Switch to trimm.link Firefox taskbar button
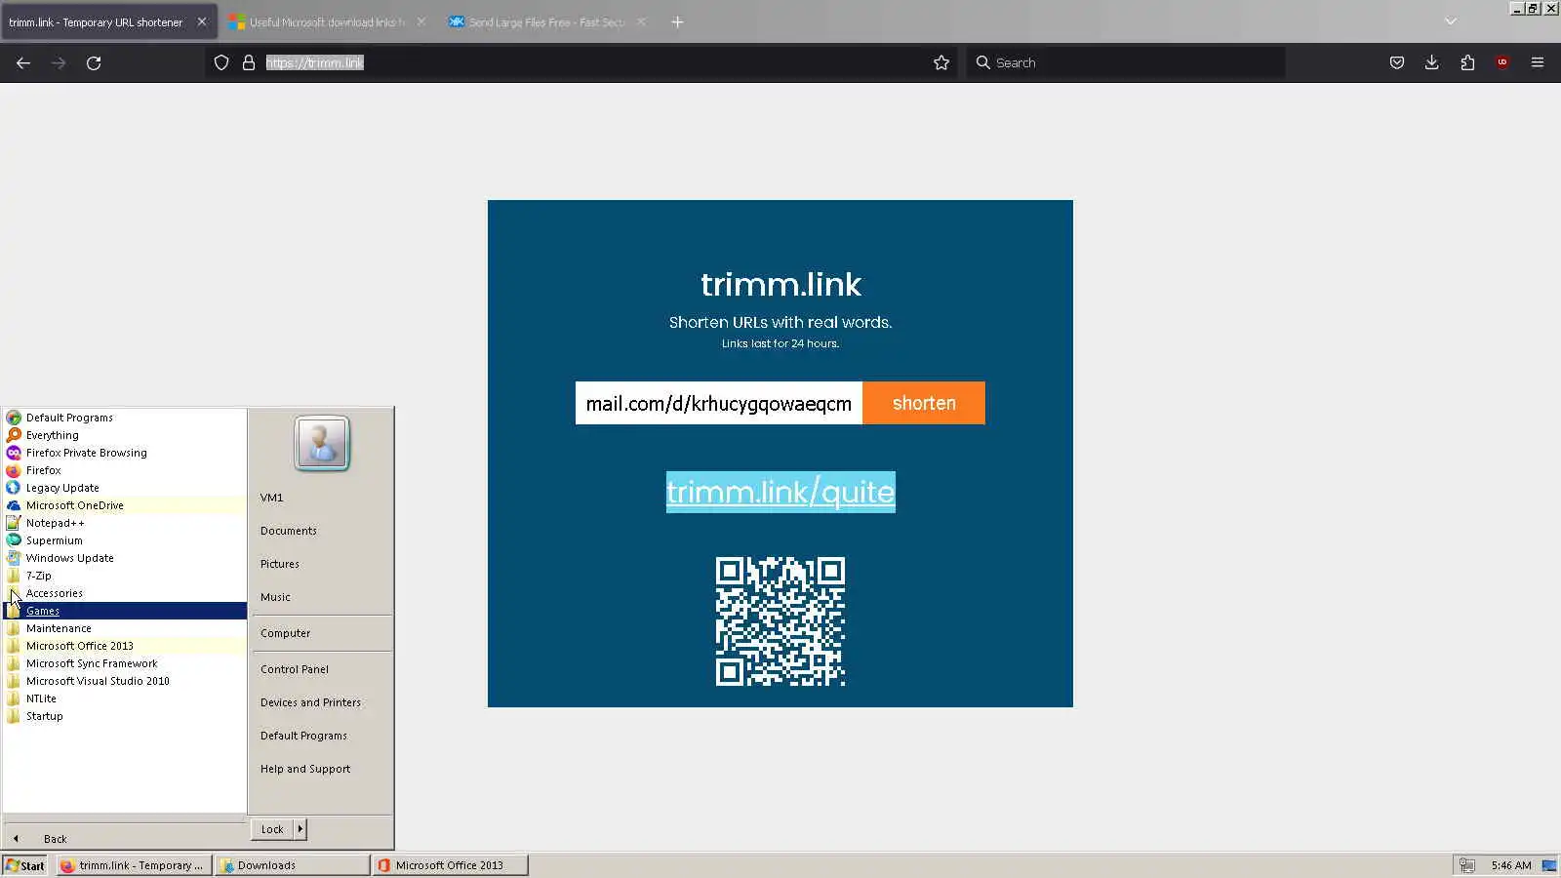This screenshot has width=1561, height=878. 135,865
